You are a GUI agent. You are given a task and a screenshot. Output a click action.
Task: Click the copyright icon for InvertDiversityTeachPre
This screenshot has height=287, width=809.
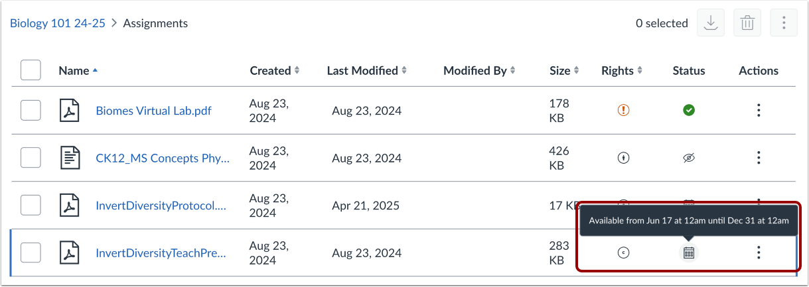point(623,252)
